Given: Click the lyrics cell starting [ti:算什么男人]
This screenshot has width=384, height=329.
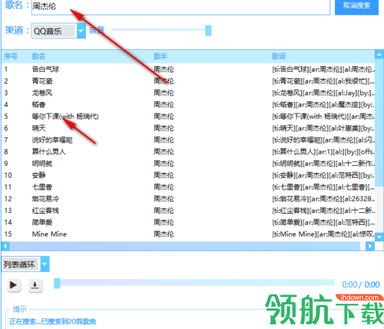Looking at the screenshot, I should (x=323, y=152).
